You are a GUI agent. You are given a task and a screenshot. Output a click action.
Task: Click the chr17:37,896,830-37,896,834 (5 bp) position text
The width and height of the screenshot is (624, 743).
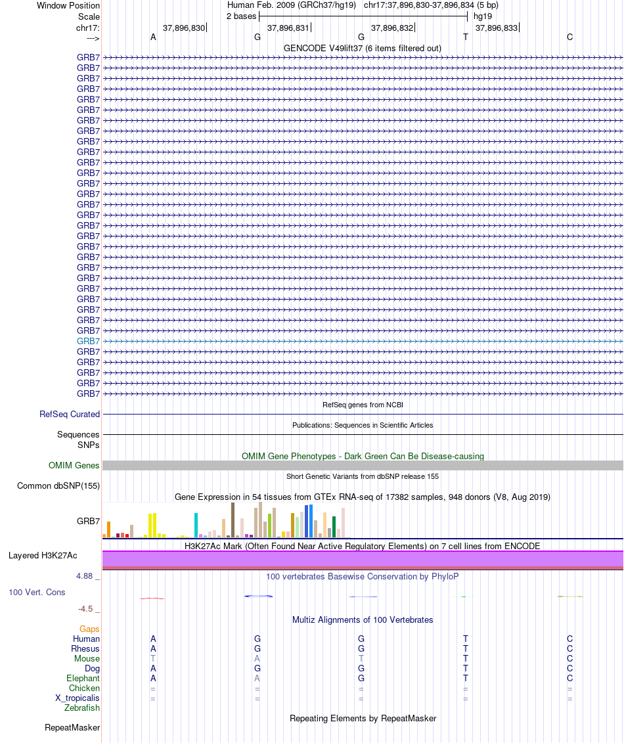click(x=431, y=5)
